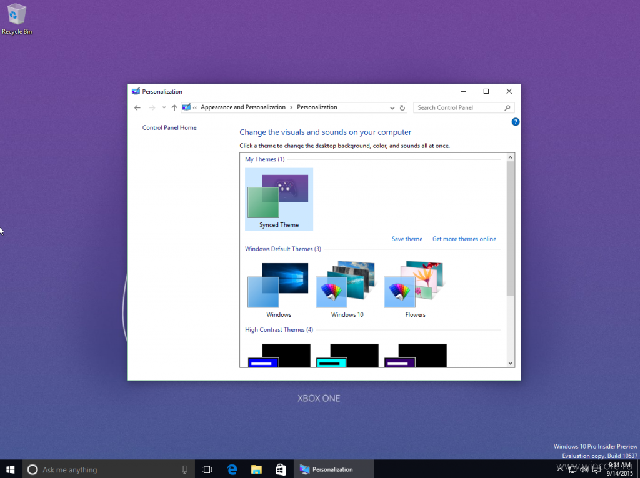Launch Microsoft Edge from taskbar
This screenshot has height=478, width=640.
tap(232, 469)
